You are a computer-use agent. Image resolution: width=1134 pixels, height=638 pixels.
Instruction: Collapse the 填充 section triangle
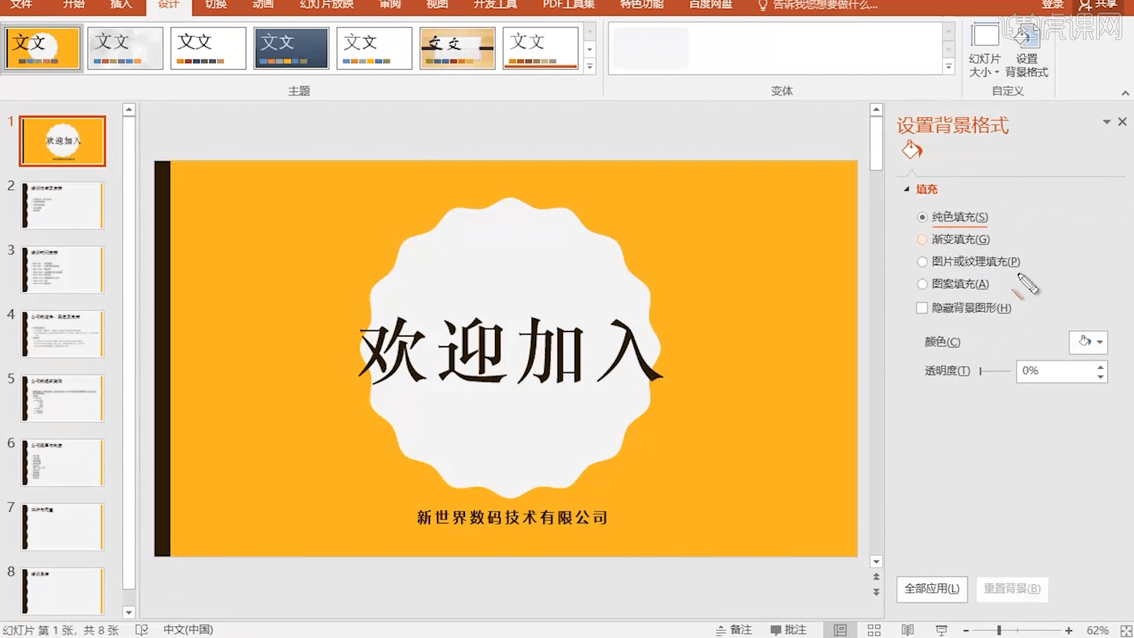907,189
